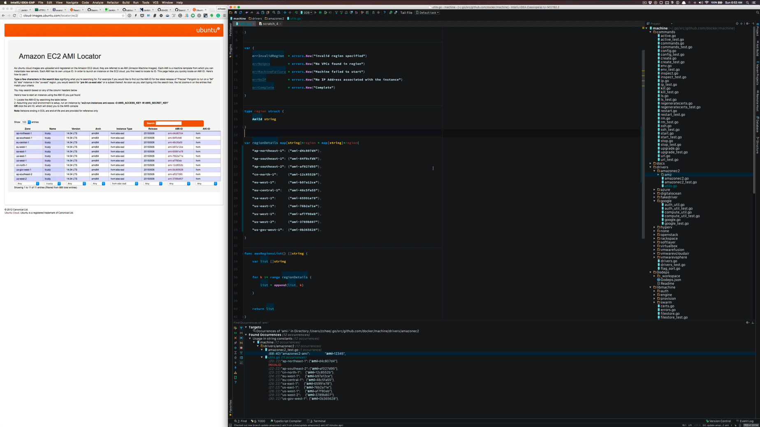Click the red X close icon in Find panel

[235, 338]
